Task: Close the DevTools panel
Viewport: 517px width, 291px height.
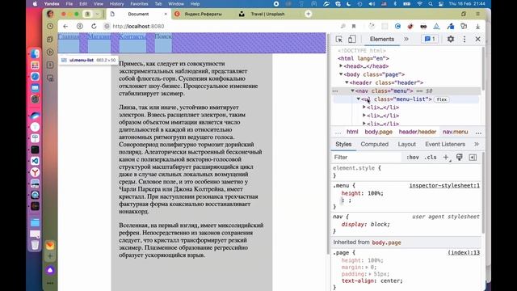Action: [477, 39]
